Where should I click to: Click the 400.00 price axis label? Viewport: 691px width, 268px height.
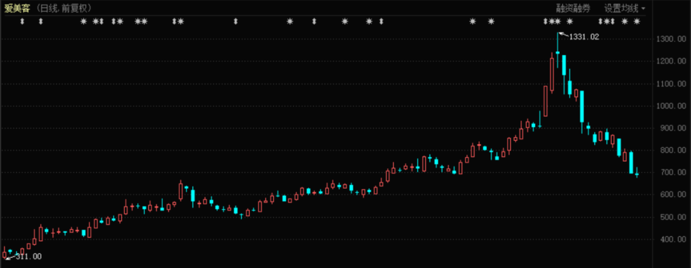coord(673,239)
